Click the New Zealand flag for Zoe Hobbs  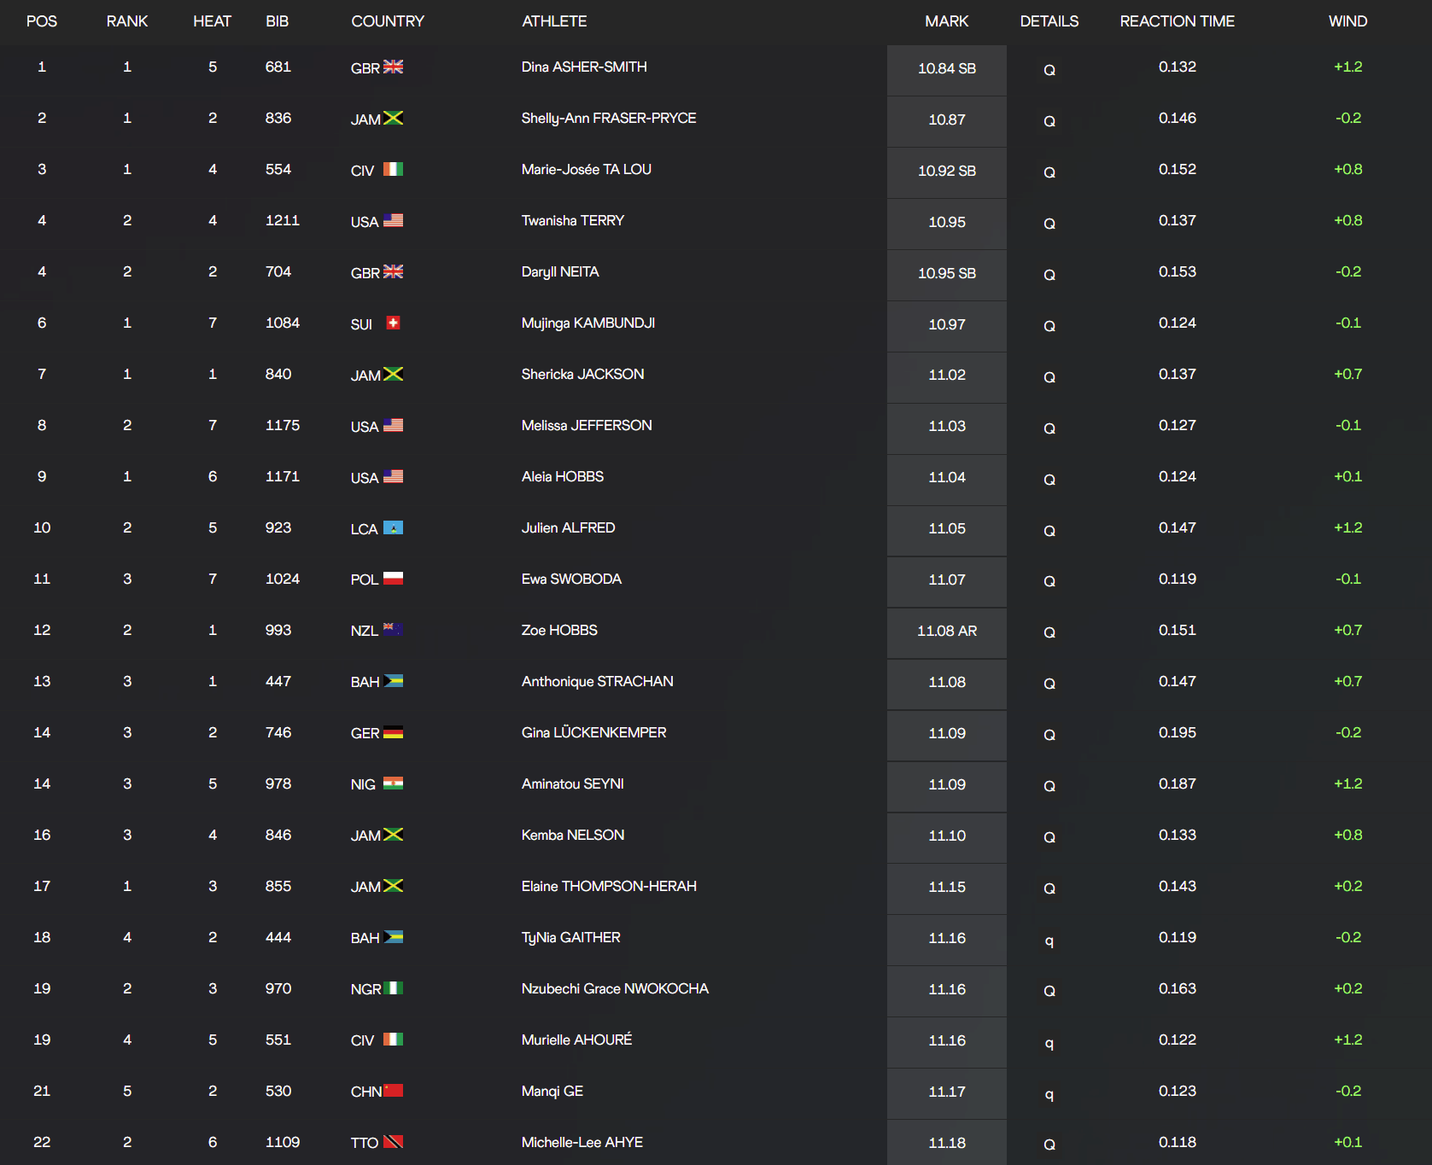pyautogui.click(x=393, y=630)
